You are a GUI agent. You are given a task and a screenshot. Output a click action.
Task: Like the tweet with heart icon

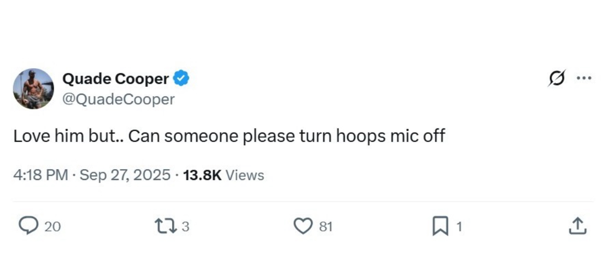tap(303, 226)
